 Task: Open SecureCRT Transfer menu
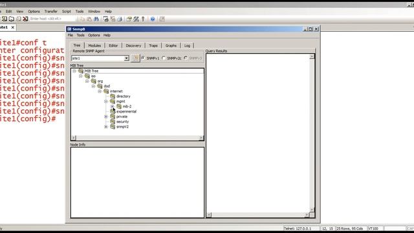(50, 12)
